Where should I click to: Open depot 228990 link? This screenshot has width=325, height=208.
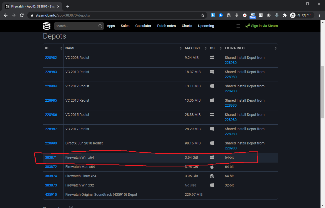(x=51, y=143)
